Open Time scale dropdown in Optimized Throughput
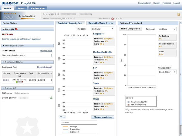 point(167,29)
